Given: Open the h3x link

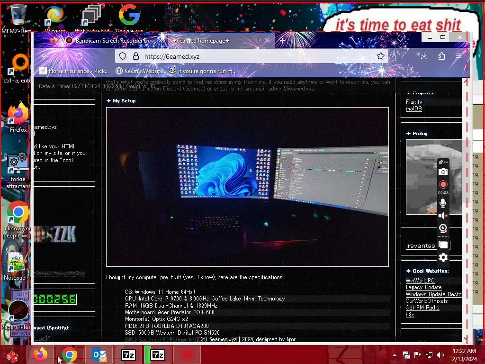Looking at the screenshot, I should tap(410, 315).
